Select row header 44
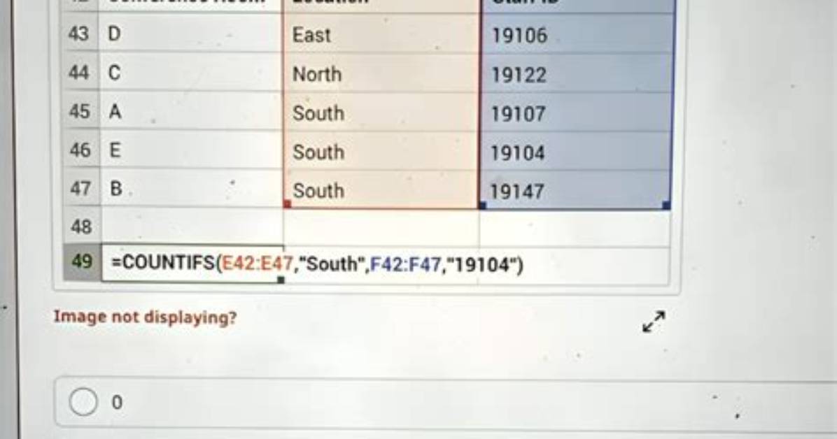The image size is (837, 439). coord(80,73)
